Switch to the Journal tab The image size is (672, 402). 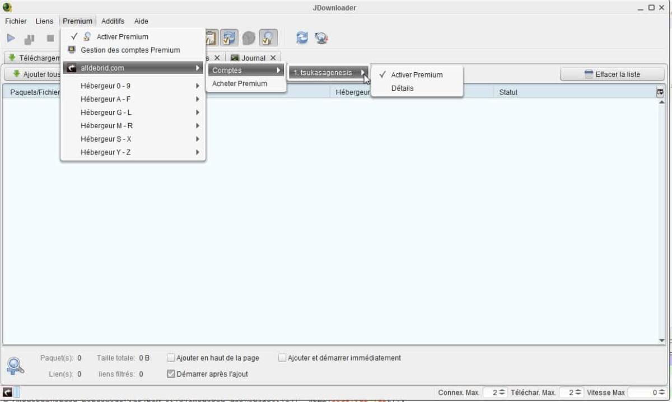(x=255, y=57)
